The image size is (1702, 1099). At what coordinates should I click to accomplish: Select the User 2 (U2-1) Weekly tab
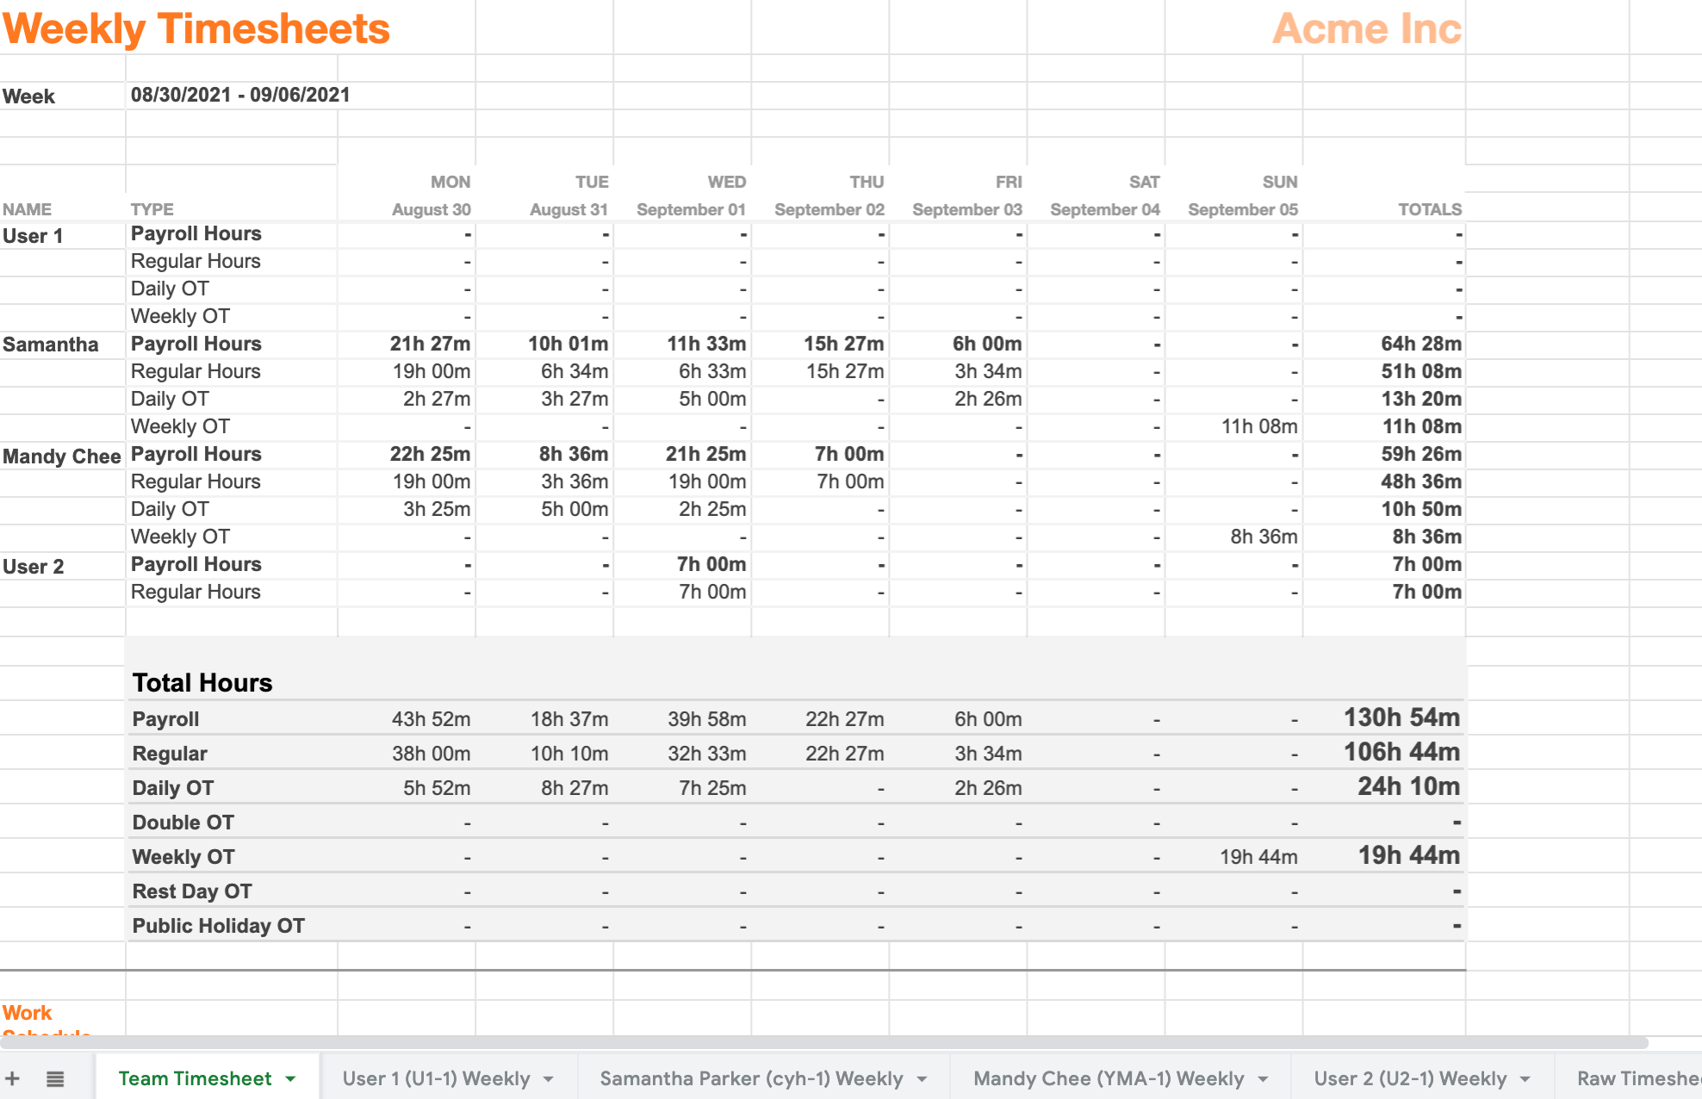pyautogui.click(x=1410, y=1078)
